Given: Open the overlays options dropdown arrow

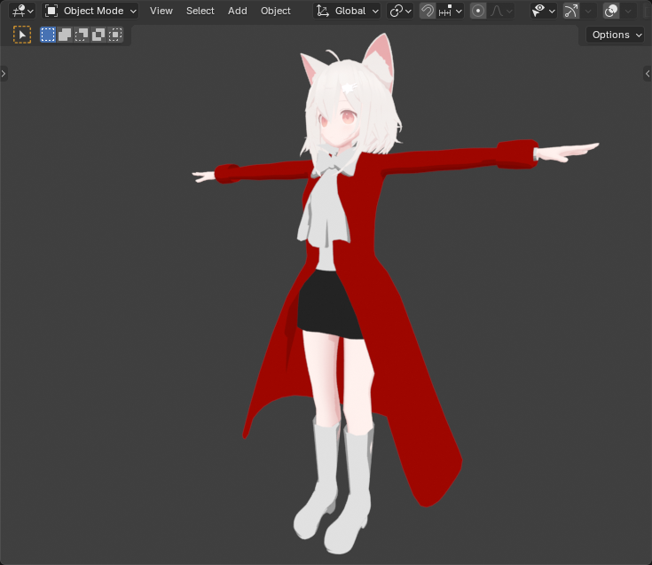Looking at the screenshot, I should (x=628, y=11).
